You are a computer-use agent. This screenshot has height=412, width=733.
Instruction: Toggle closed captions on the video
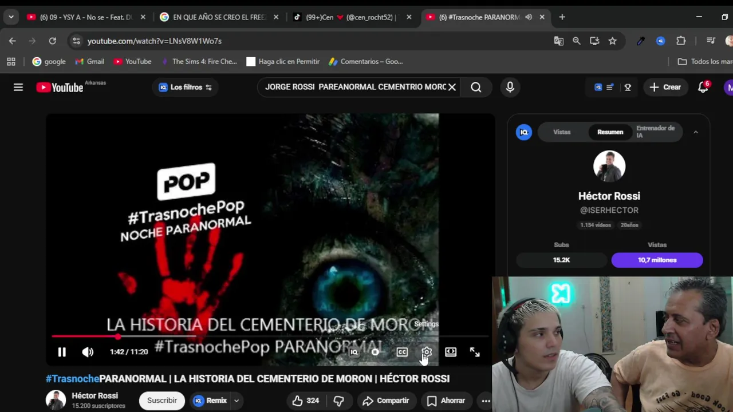[x=402, y=352]
